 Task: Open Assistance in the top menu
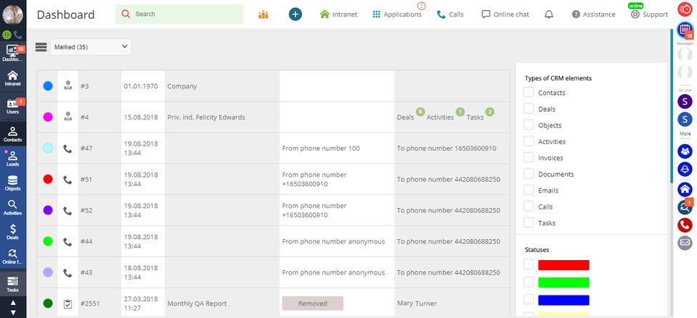pos(593,14)
